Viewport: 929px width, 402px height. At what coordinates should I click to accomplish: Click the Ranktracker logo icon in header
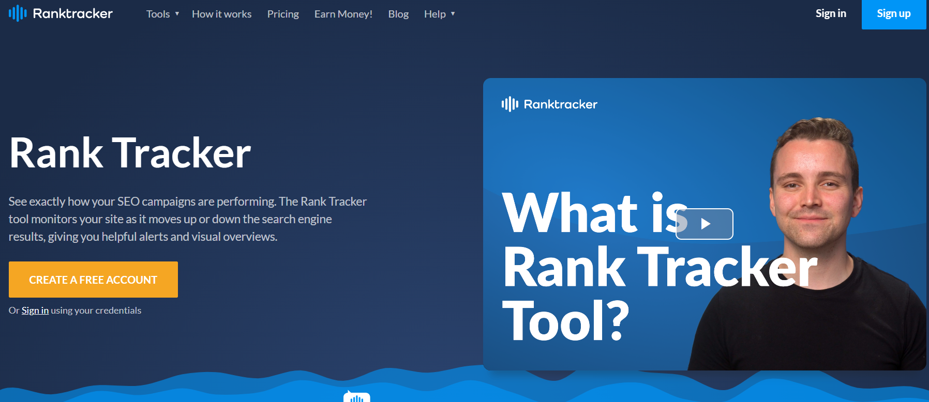[18, 13]
